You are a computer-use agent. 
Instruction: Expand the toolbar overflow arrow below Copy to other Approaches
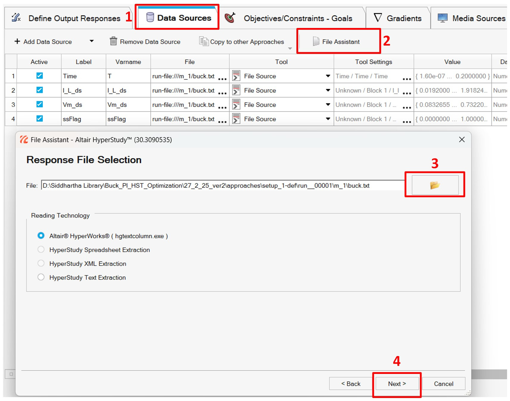pos(290,48)
